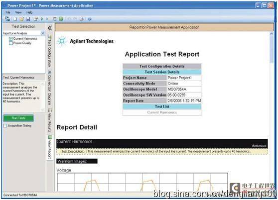
Task: Open the File menu
Action: 8,12
